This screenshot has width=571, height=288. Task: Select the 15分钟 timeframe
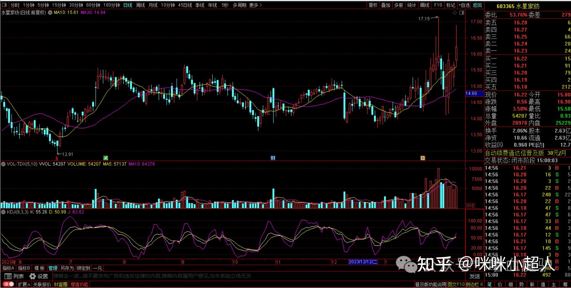pos(59,5)
